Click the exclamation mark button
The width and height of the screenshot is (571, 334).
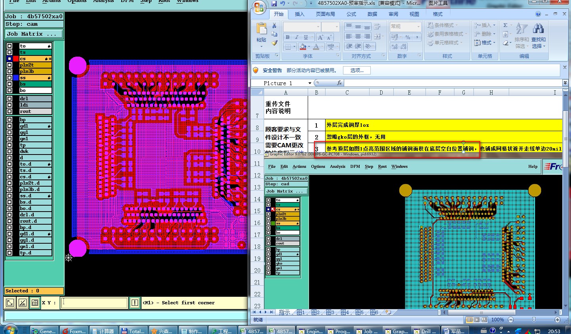point(135,303)
